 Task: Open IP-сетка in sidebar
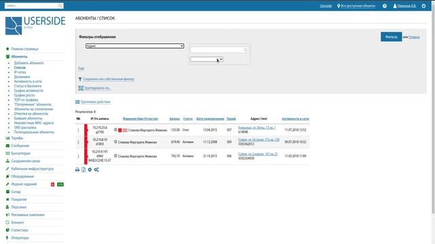(x=20, y=73)
